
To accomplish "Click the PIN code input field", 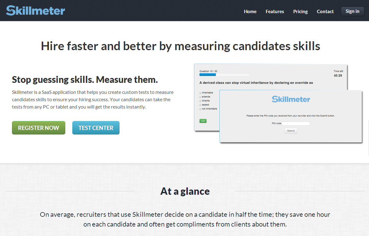I will click(295, 123).
